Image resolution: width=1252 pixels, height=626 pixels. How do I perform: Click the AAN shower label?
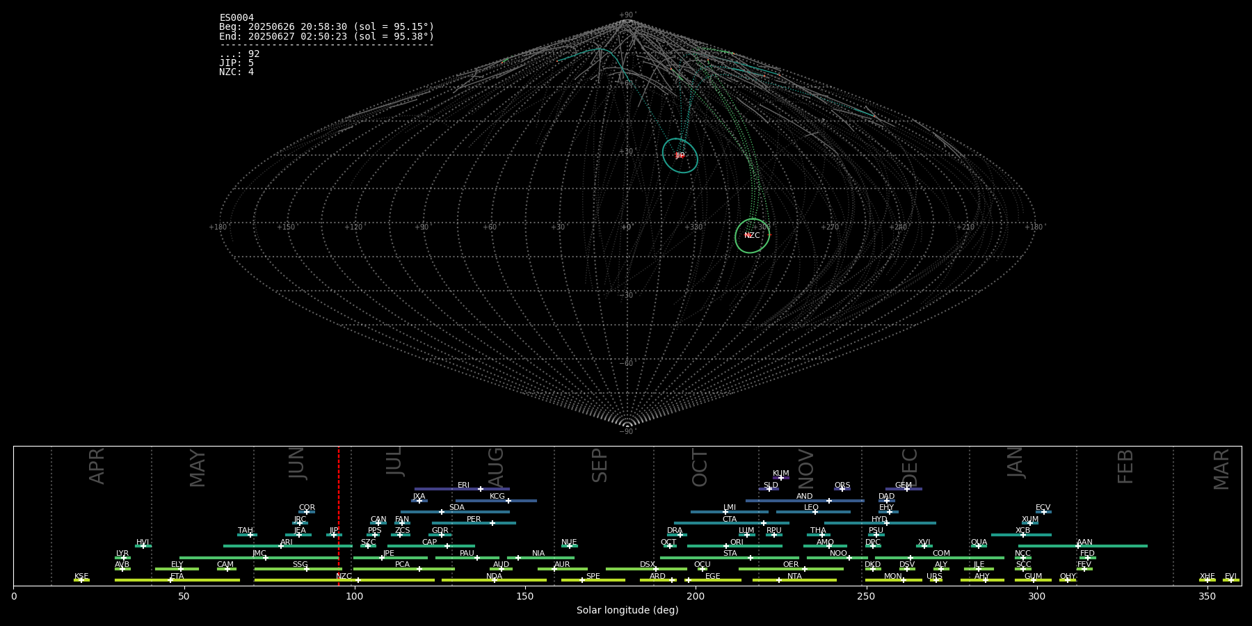[1084, 543]
